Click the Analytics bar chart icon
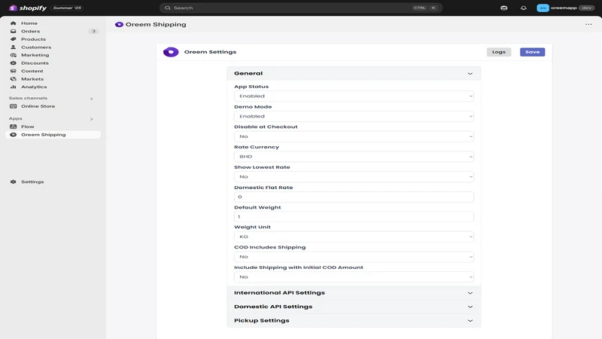Screen dimensions: 602x339 [13, 87]
